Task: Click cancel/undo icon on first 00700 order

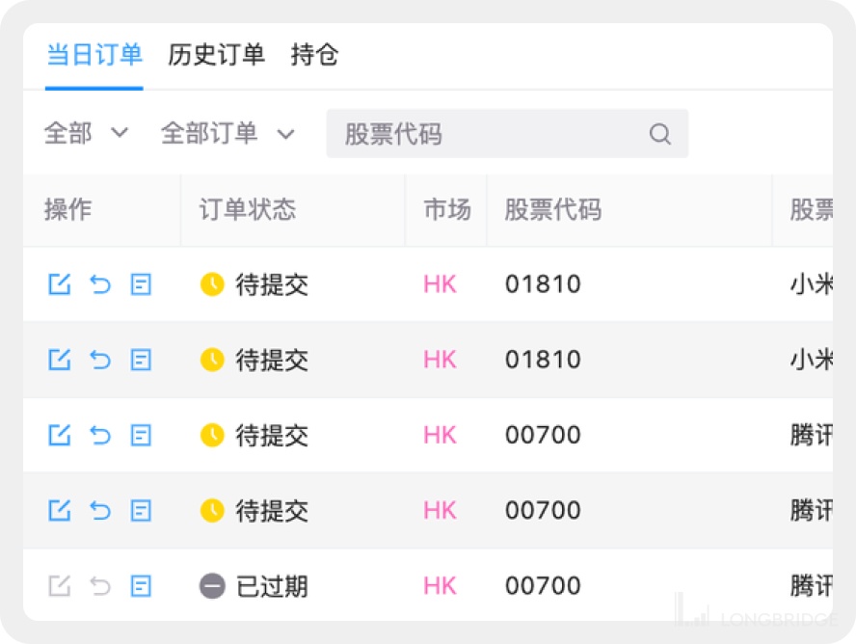Action: 100,435
